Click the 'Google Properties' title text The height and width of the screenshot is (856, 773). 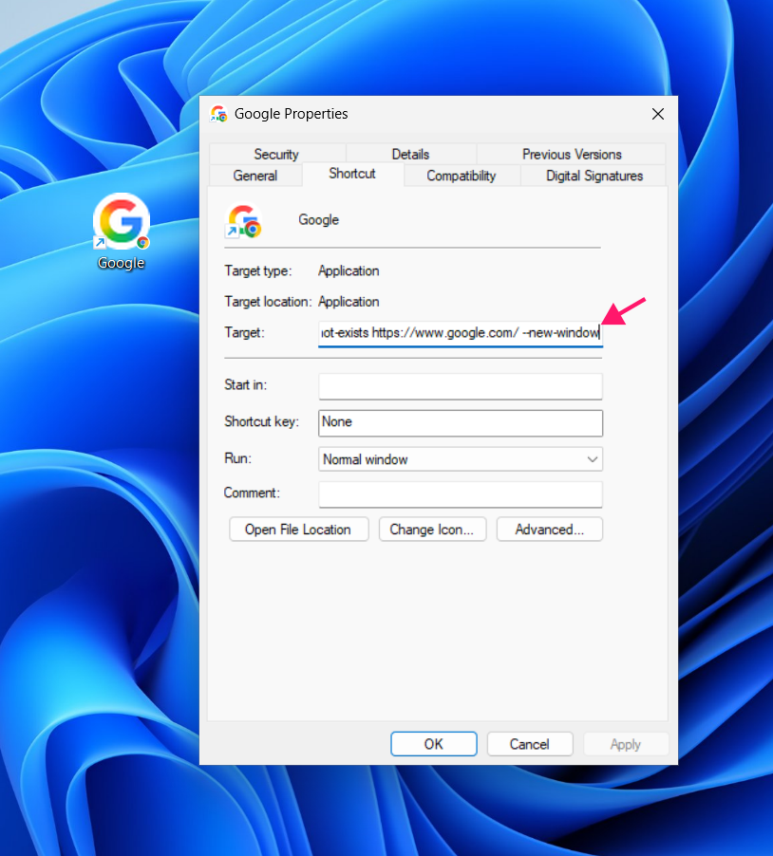[x=292, y=114]
